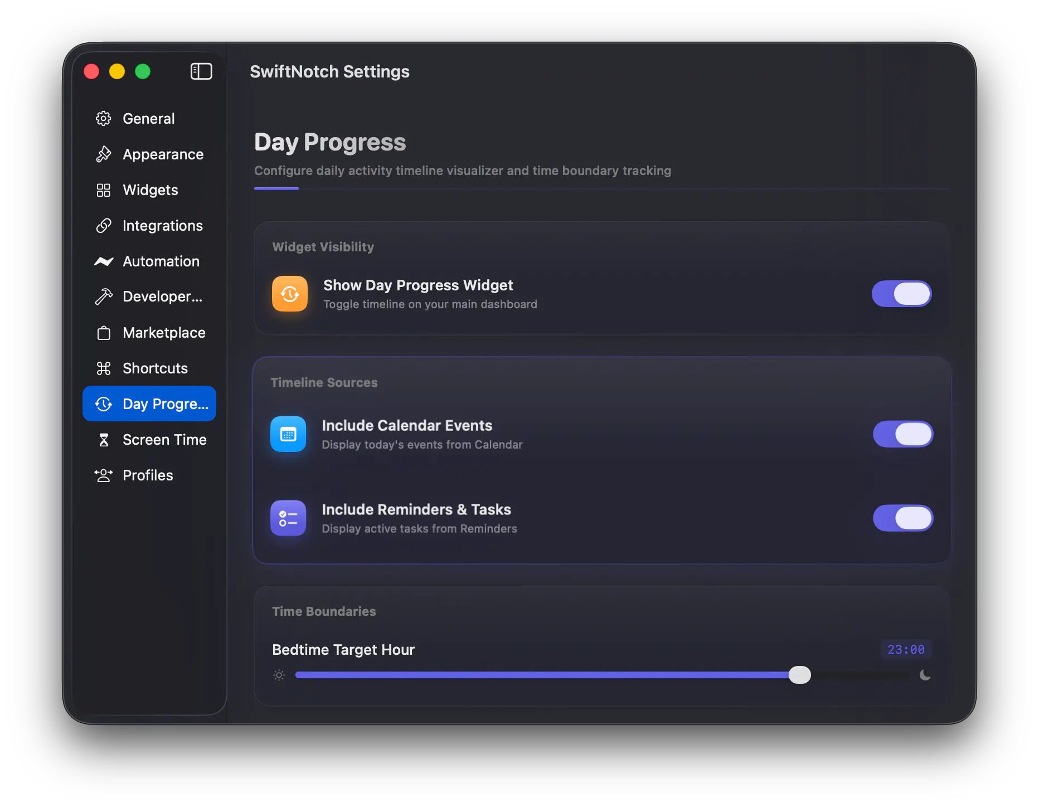Screen dimensions: 1039x807
Task: Click the Appearance paintbrush icon
Action: pos(104,154)
